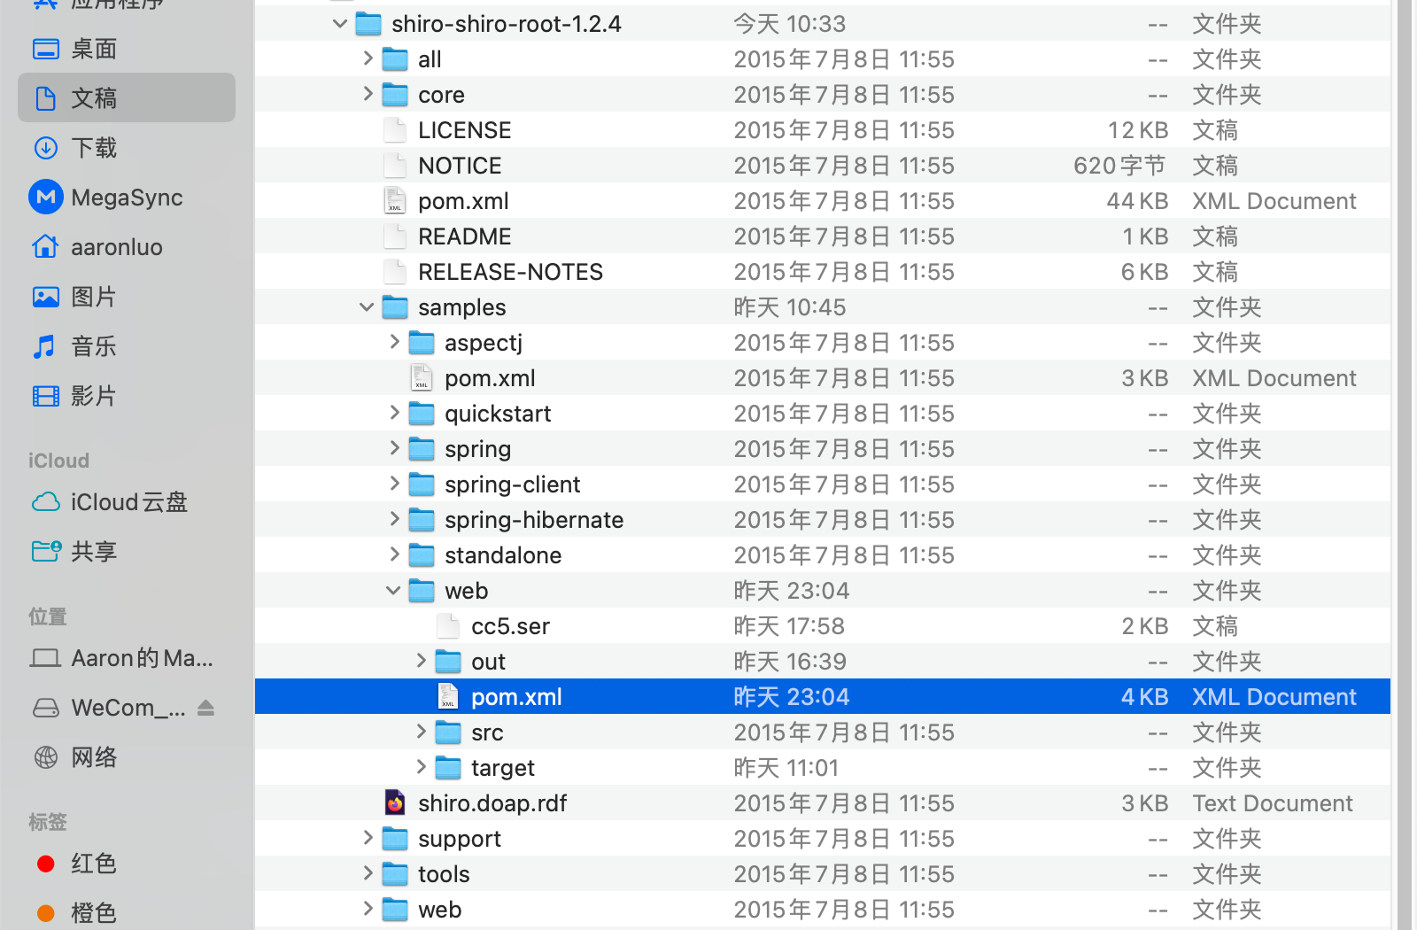This screenshot has height=930, width=1417.
Task: Expand the spring-client folder
Action: 394,484
